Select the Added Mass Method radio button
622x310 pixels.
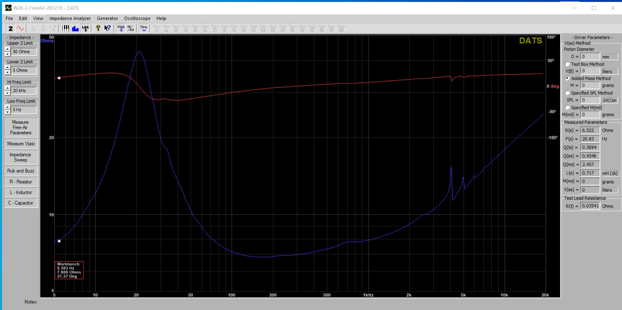point(567,78)
